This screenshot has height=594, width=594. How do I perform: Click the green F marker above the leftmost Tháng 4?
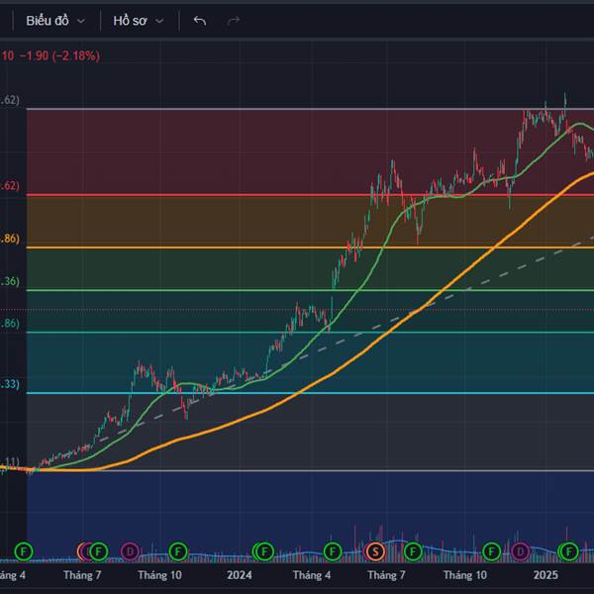pyautogui.click(x=25, y=550)
